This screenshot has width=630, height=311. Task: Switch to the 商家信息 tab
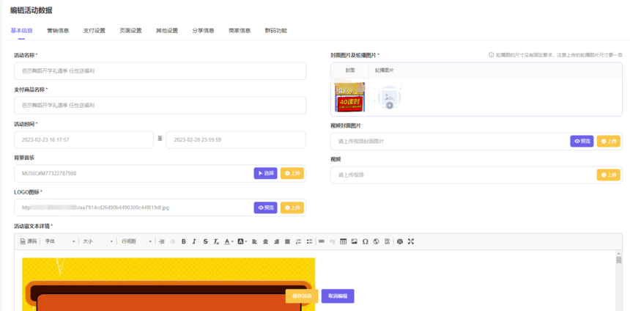(x=240, y=31)
